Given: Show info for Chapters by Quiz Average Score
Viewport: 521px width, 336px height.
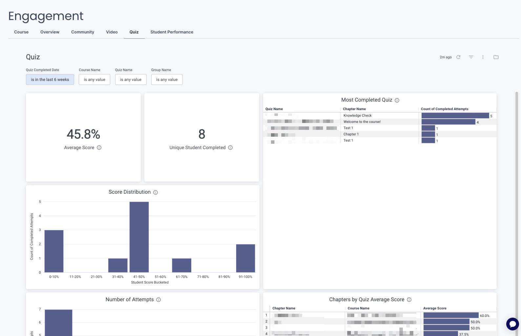Looking at the screenshot, I should [409, 300].
